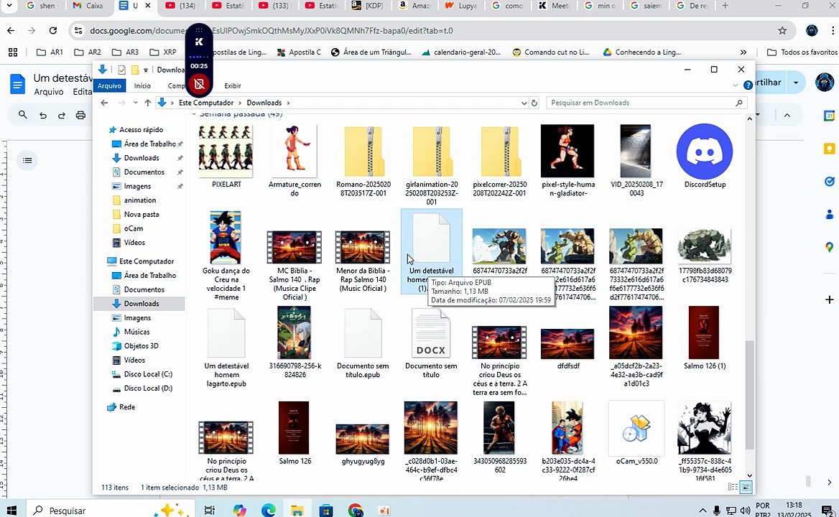Open the Arquivo ribbon tab in Explorer
Viewport: 839px width, 517px height.
click(x=109, y=85)
